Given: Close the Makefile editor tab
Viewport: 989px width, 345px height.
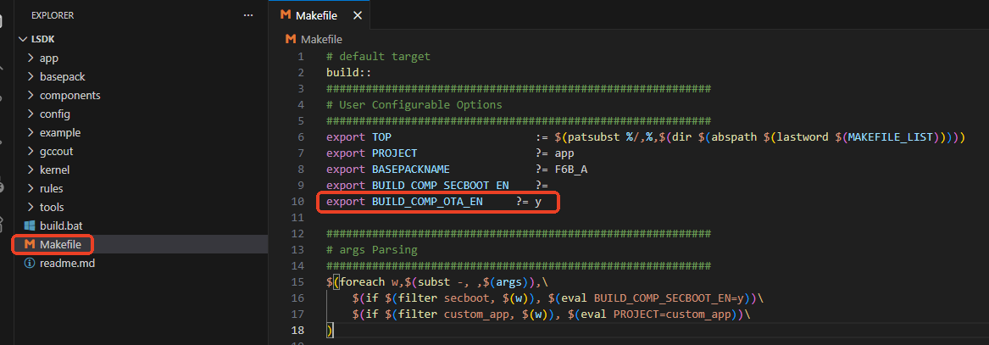Looking at the screenshot, I should coord(358,16).
